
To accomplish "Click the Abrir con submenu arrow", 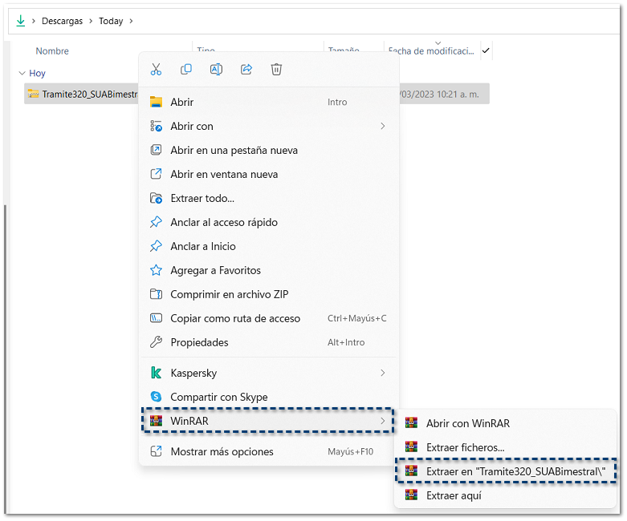I will point(383,126).
